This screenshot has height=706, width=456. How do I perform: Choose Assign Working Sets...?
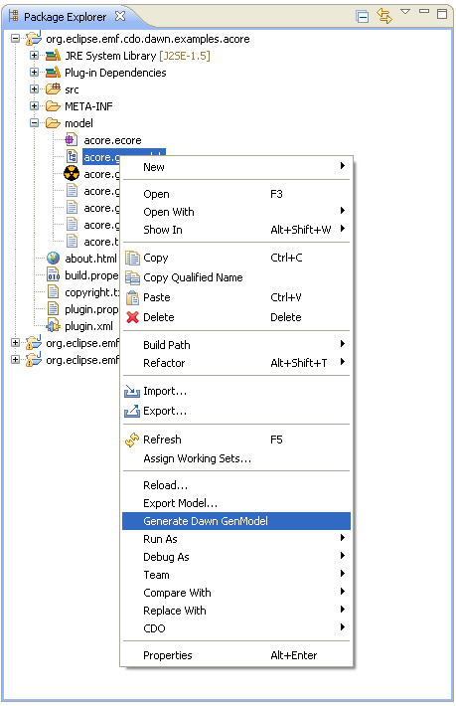pos(236,458)
